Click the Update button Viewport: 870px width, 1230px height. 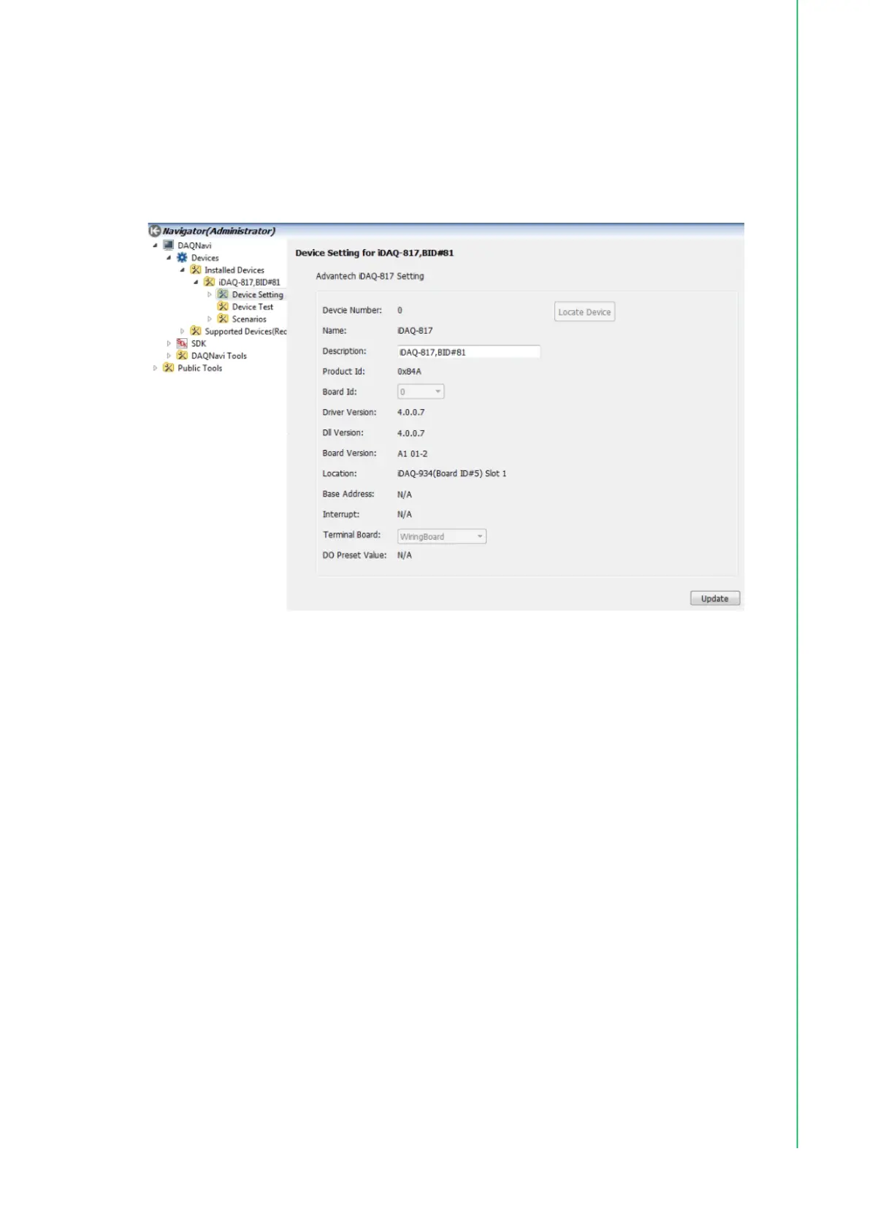(714, 599)
